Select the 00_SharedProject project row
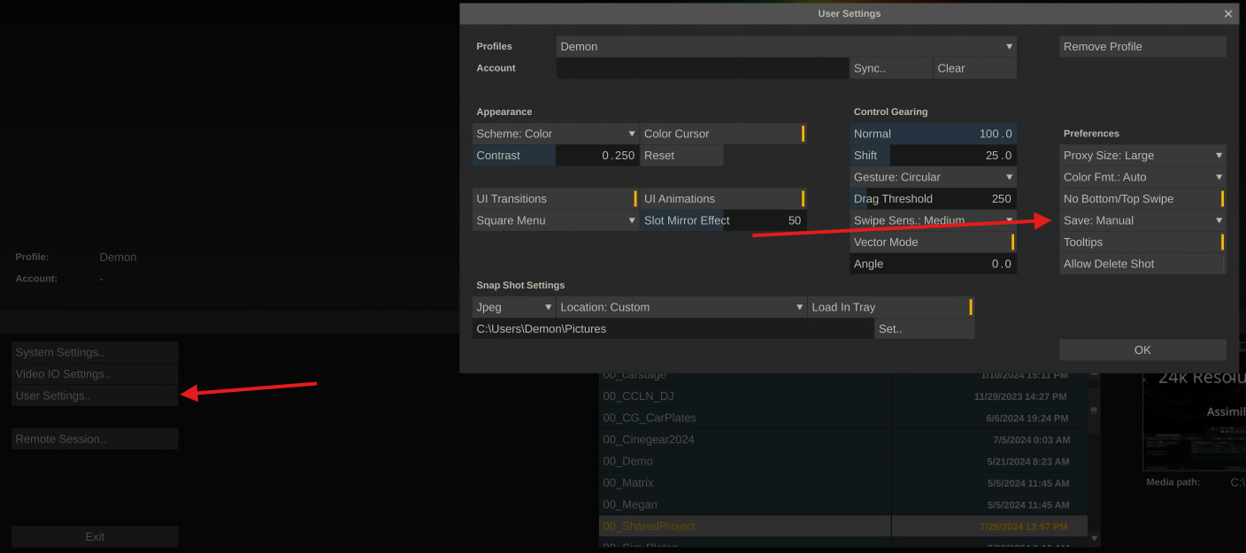 tap(744, 526)
